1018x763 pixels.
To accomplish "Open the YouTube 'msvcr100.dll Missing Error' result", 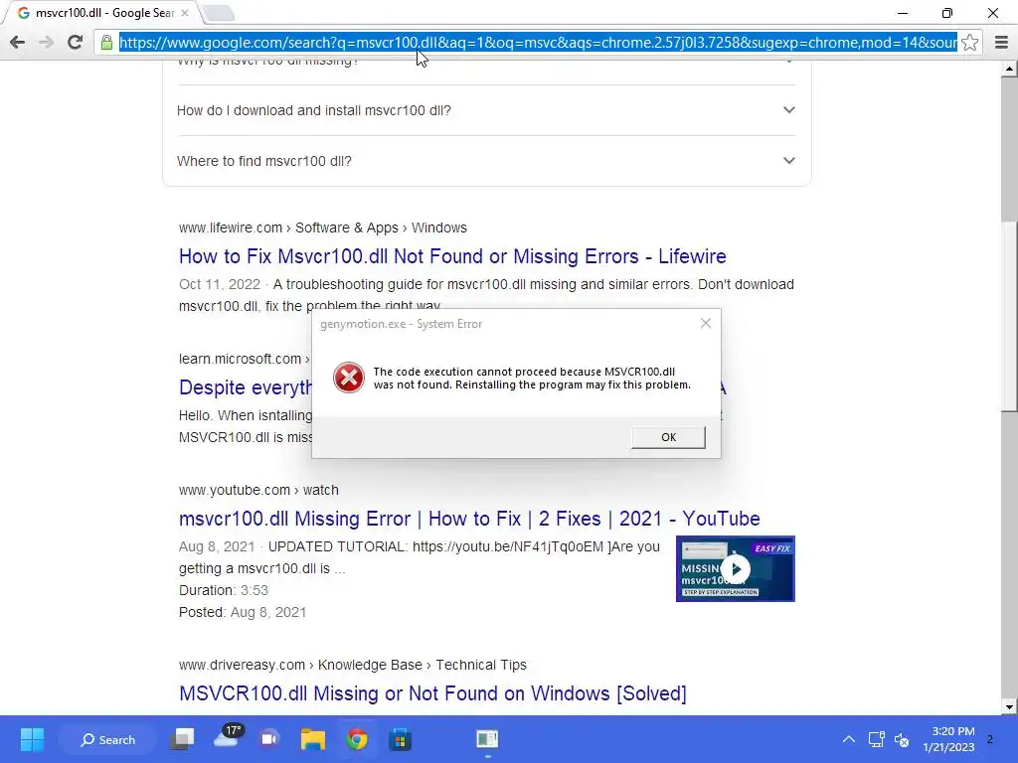I will [x=469, y=519].
